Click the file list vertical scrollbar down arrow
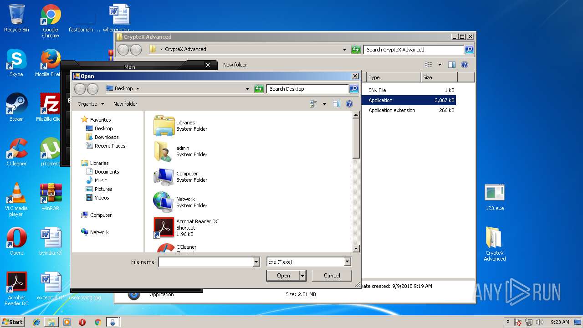This screenshot has width=583, height=328. [x=356, y=249]
